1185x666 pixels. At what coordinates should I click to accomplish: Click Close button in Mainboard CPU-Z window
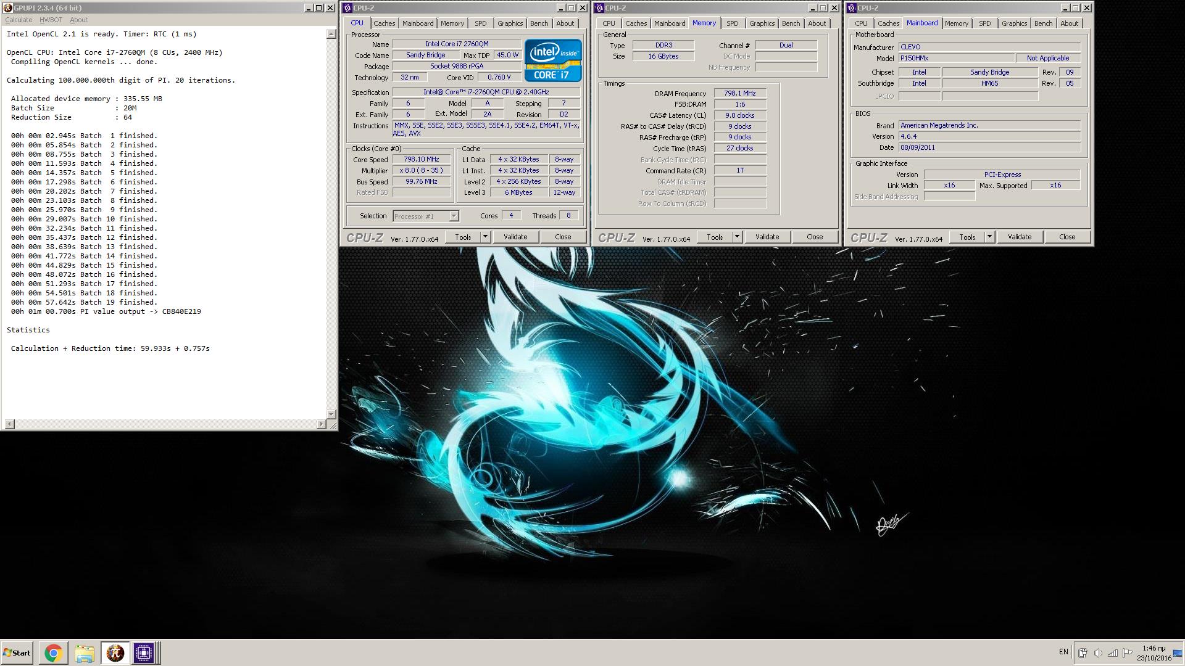pos(1067,237)
